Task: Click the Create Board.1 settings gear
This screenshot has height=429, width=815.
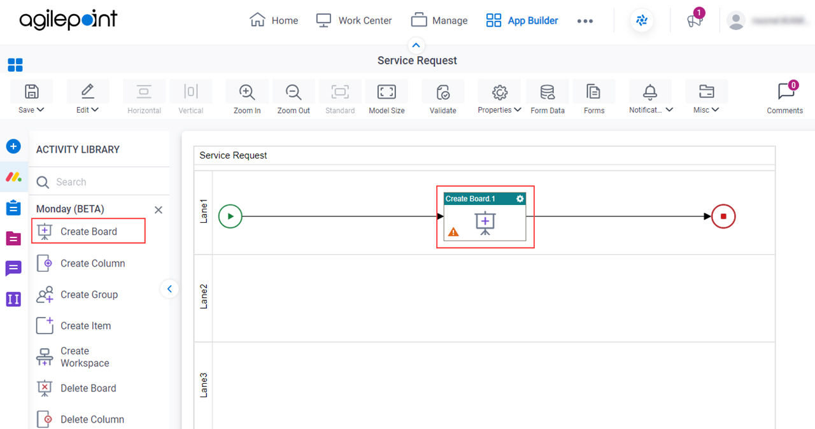Action: (520, 199)
